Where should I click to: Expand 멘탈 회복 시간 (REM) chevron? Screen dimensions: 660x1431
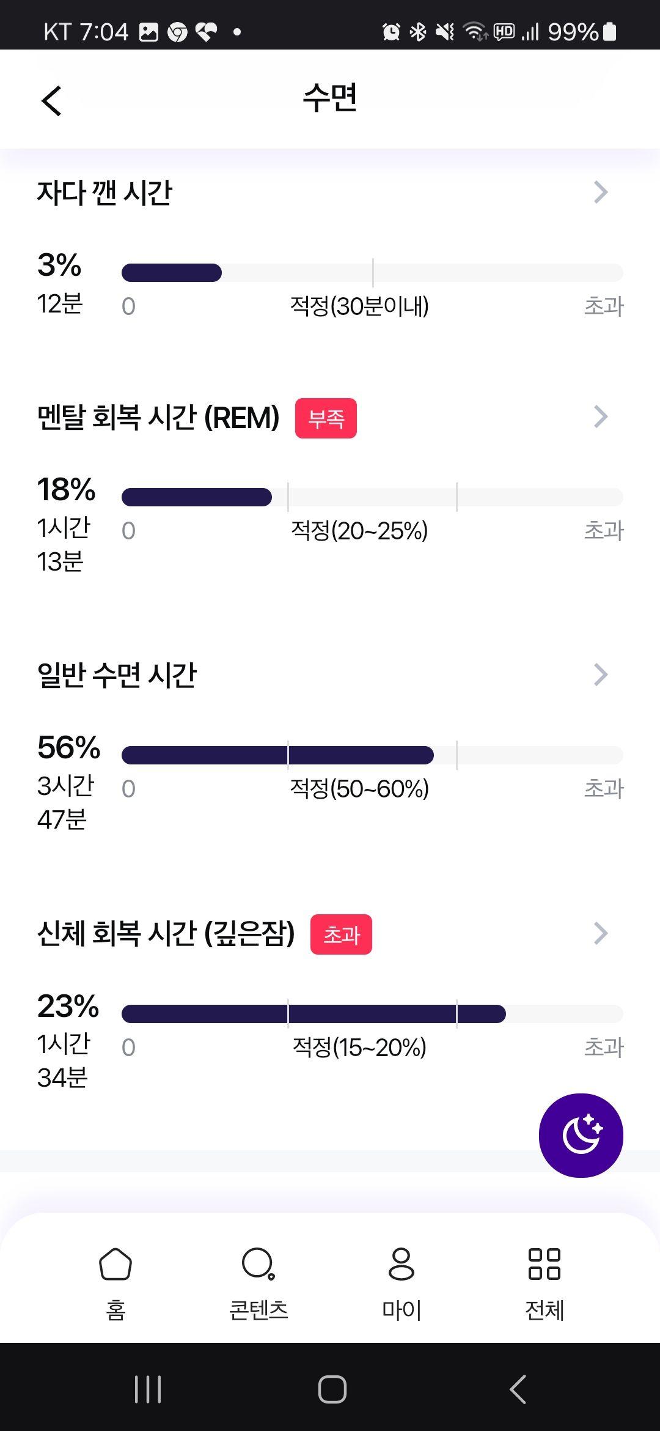coord(601,416)
